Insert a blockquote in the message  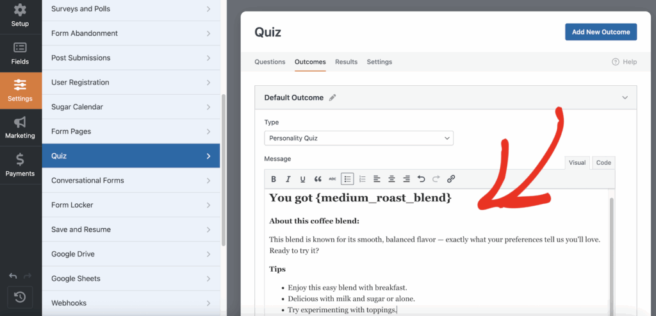pyautogui.click(x=318, y=179)
